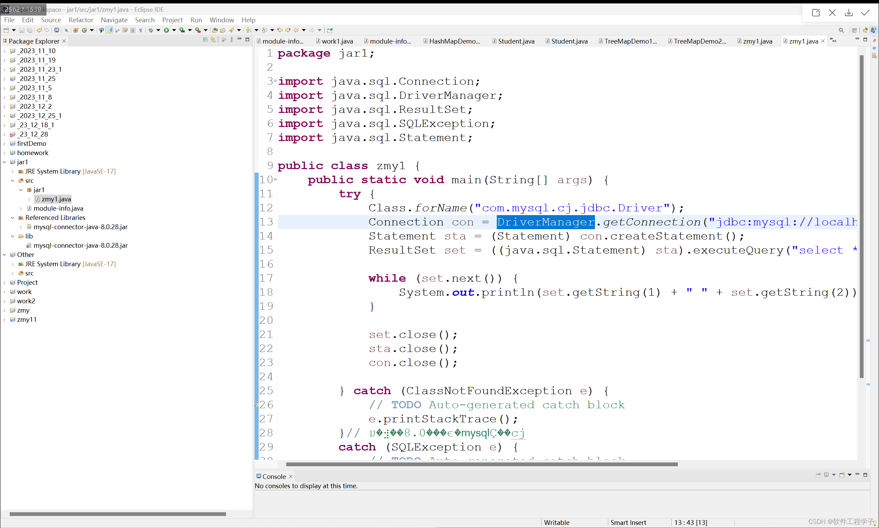Open the dropdown arrow next to Run
This screenshot has height=528, width=879.
tap(174, 31)
